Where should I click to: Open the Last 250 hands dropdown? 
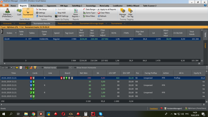(x=11, y=68)
